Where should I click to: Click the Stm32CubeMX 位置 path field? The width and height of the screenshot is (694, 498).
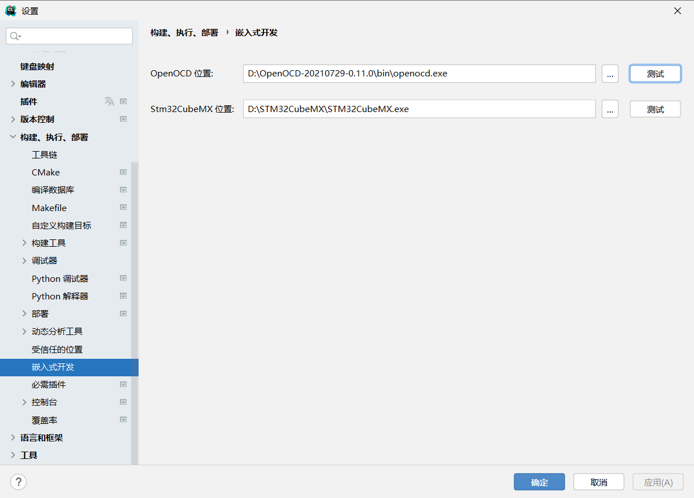[419, 109]
